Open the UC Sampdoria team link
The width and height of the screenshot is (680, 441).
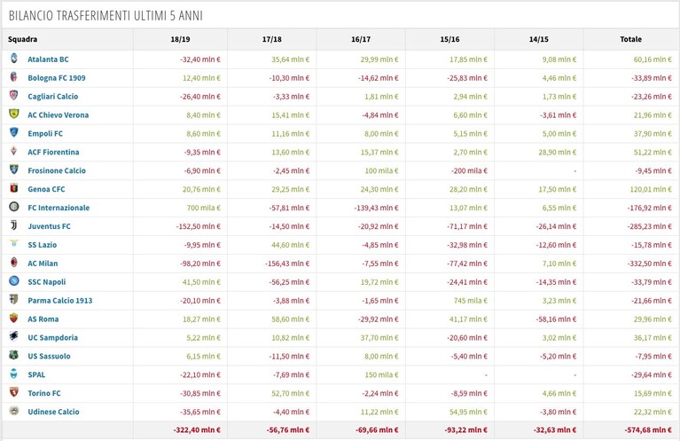[x=53, y=338]
